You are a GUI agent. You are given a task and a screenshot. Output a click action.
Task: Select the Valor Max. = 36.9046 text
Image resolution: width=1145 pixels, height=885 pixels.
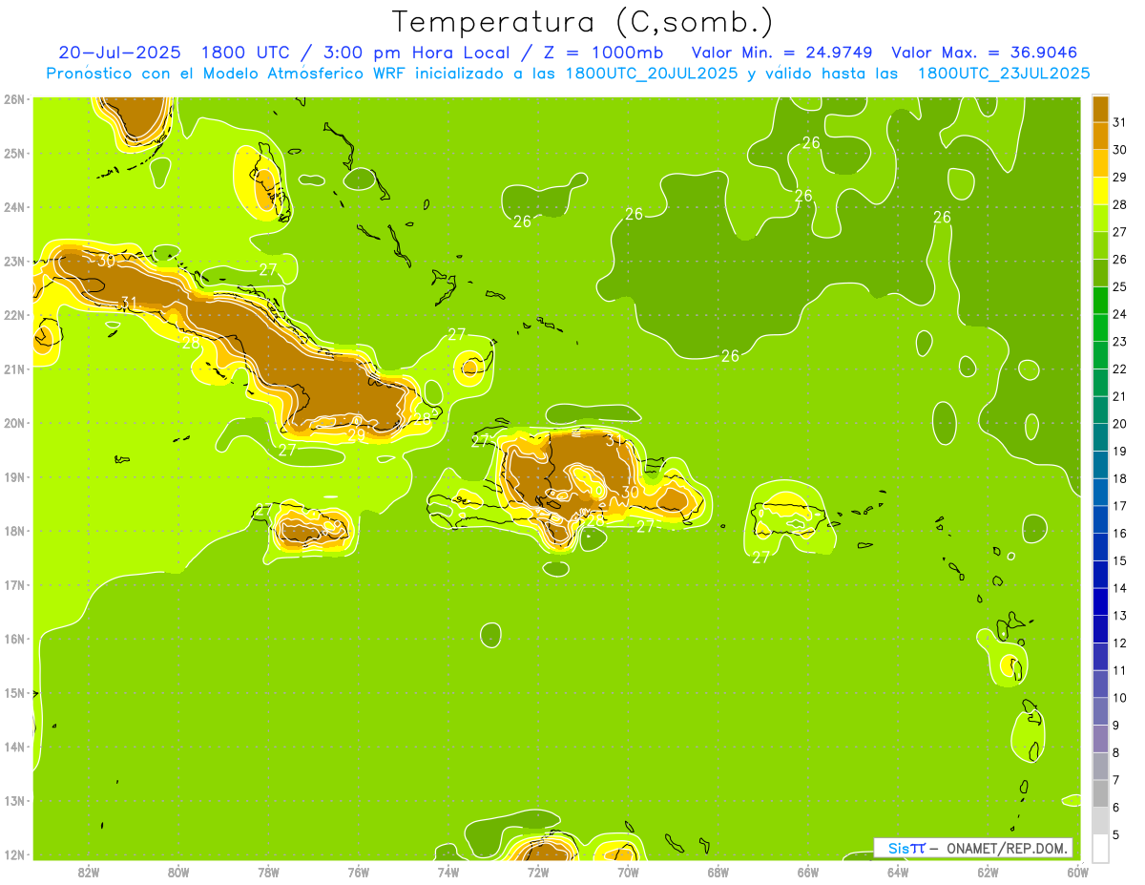(984, 53)
